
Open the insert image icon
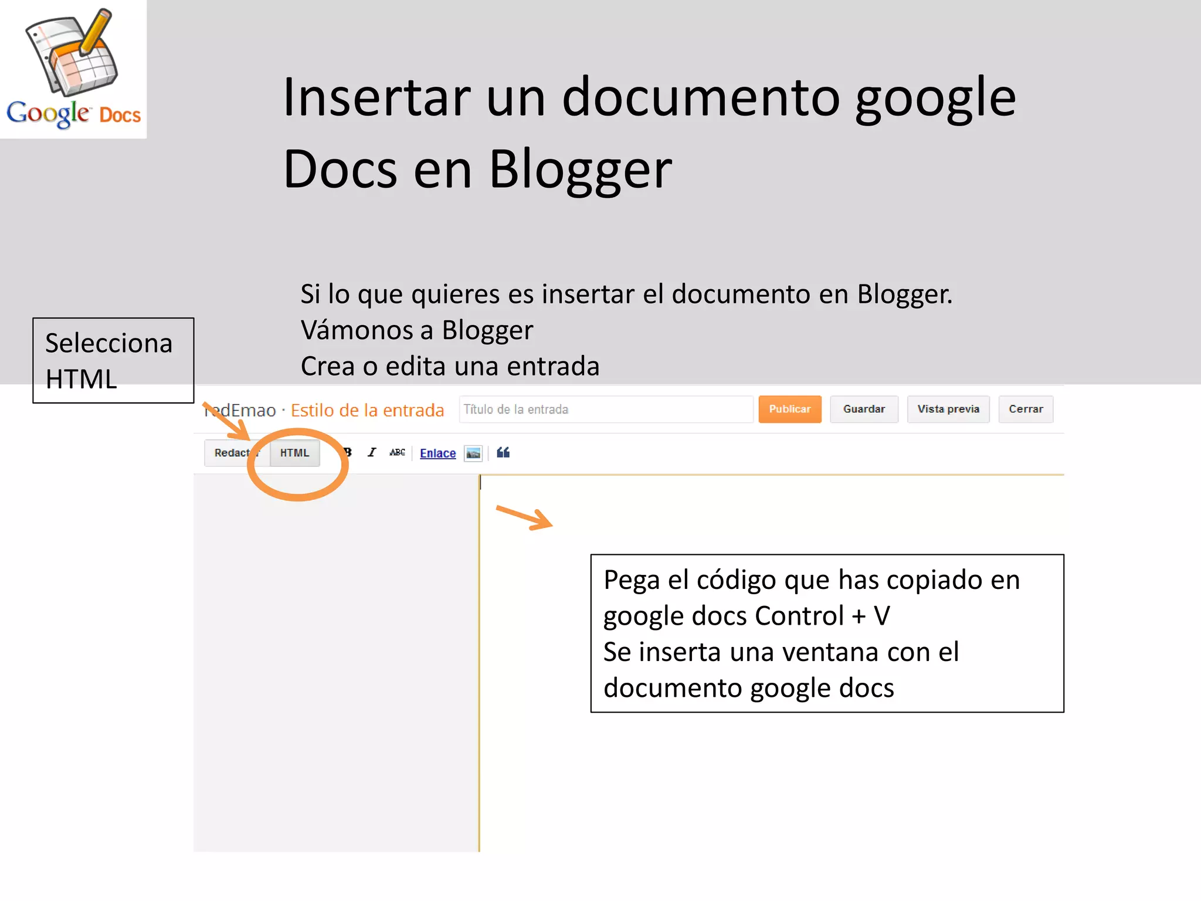(x=473, y=453)
